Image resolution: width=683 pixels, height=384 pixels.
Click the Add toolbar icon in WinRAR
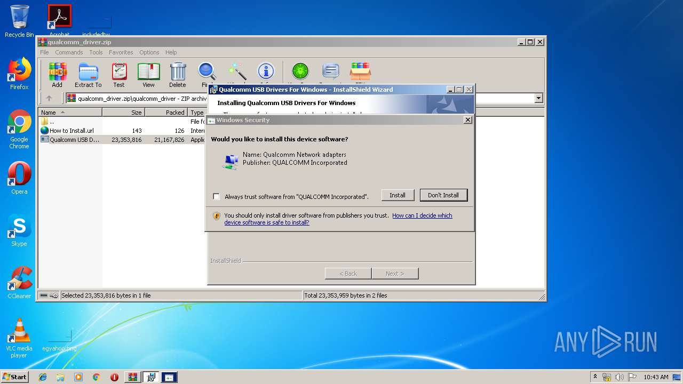tap(57, 75)
